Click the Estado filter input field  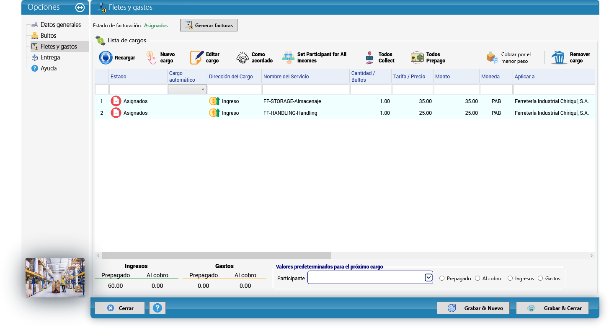[x=138, y=89]
